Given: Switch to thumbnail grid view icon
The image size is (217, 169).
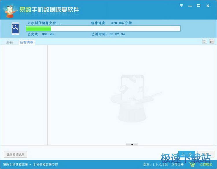Looking at the screenshot, I should 205,41.
